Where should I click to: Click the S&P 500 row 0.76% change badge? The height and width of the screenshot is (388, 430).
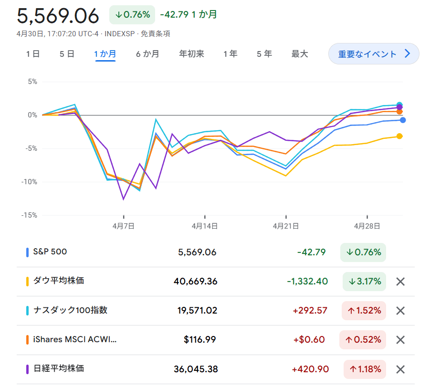click(363, 252)
